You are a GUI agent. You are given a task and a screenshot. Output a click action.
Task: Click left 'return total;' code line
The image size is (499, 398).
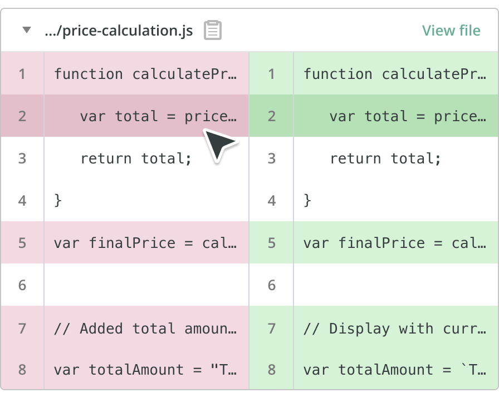(136, 158)
